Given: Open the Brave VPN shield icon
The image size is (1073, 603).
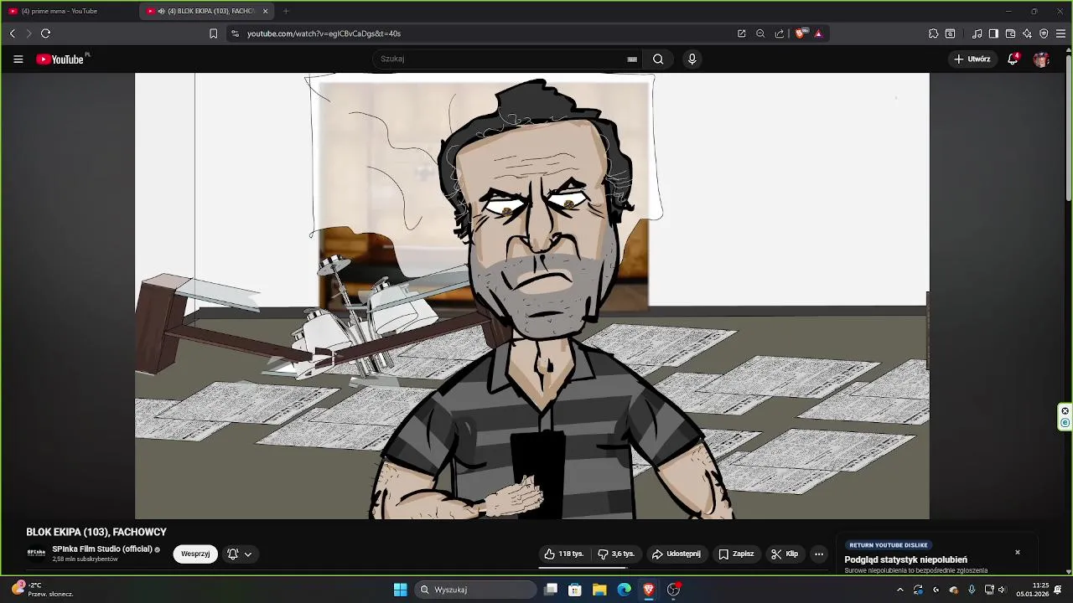Looking at the screenshot, I should (x=1044, y=33).
